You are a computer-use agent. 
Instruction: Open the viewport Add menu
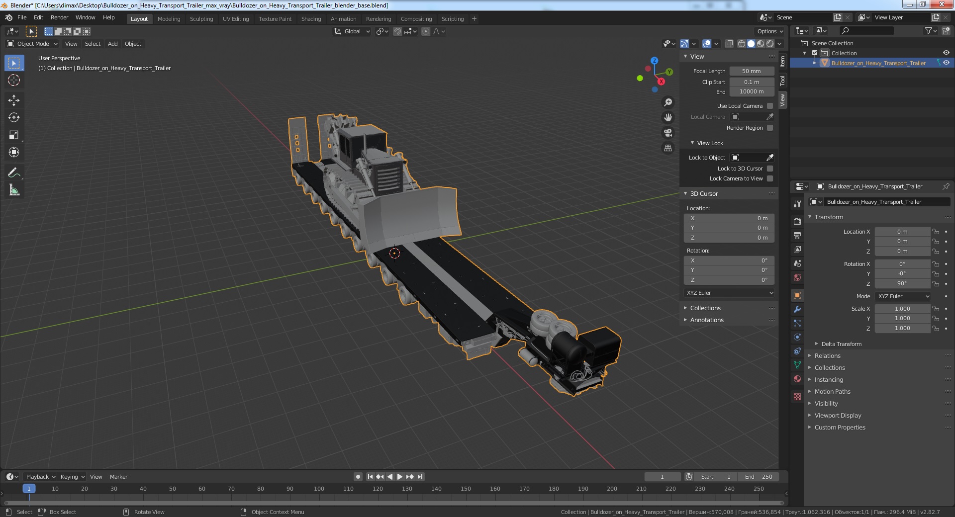[x=113, y=44]
